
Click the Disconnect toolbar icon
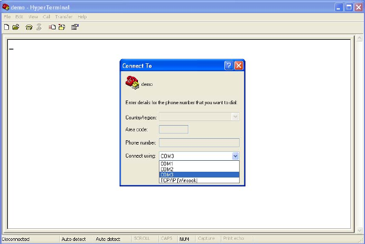pos(39,27)
